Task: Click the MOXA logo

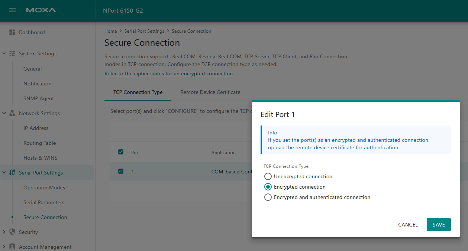Action: (41, 10)
